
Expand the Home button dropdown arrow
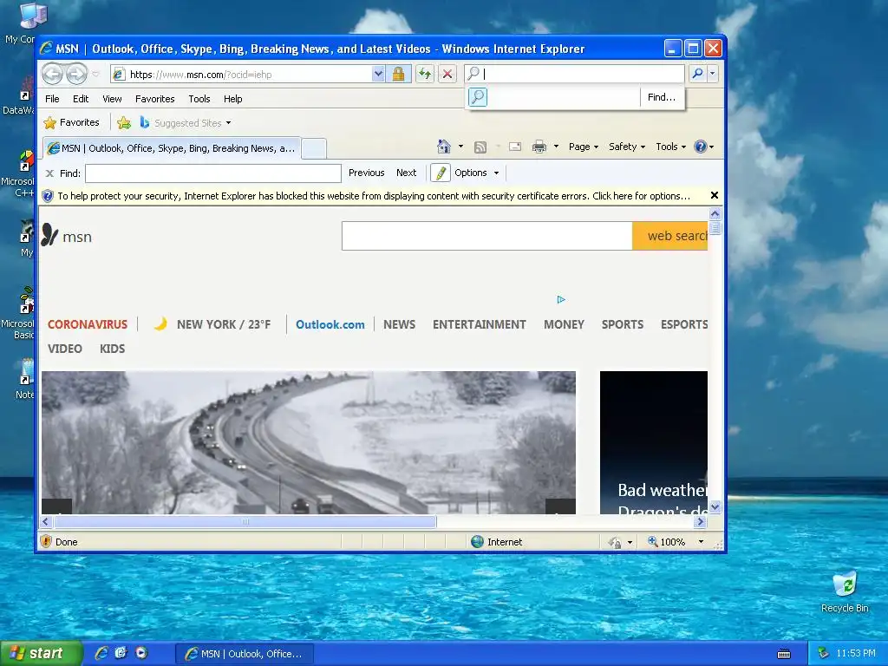[460, 147]
